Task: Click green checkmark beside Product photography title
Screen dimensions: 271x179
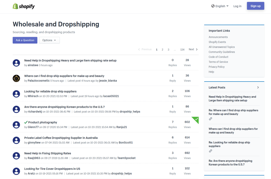Action: pos(26,122)
